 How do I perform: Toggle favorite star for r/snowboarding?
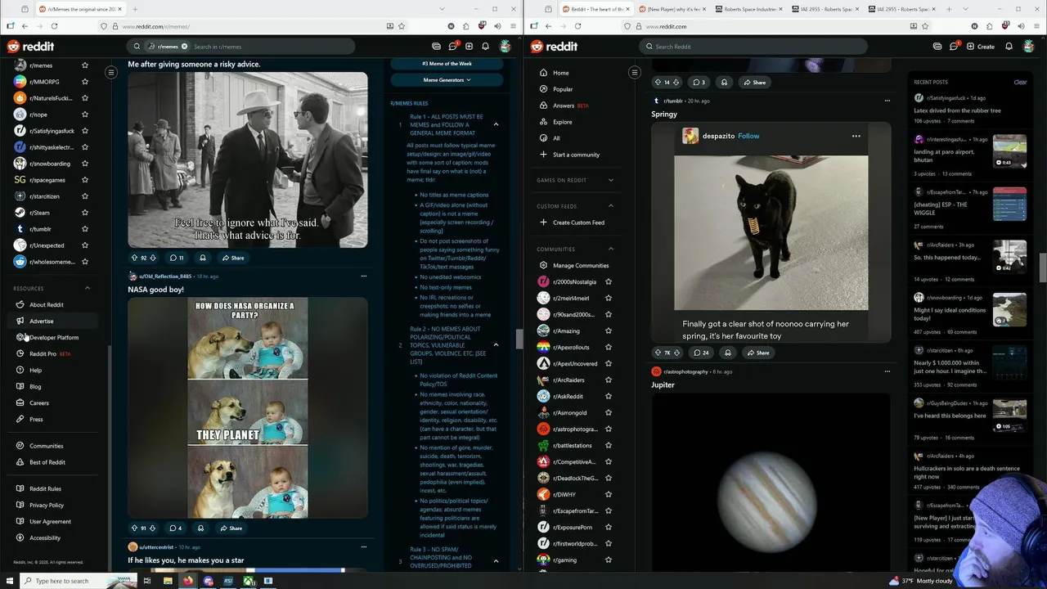point(84,164)
